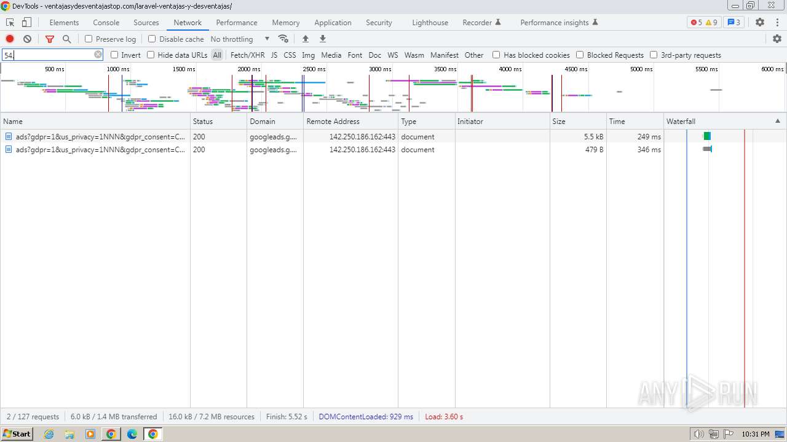
Task: Sort by Waterfall column arrow
Action: pyautogui.click(x=777, y=121)
